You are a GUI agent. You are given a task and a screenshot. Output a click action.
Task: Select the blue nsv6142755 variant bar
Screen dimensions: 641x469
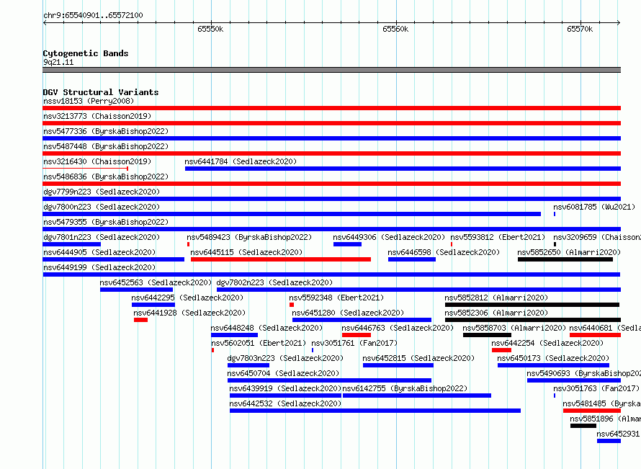[x=417, y=396]
